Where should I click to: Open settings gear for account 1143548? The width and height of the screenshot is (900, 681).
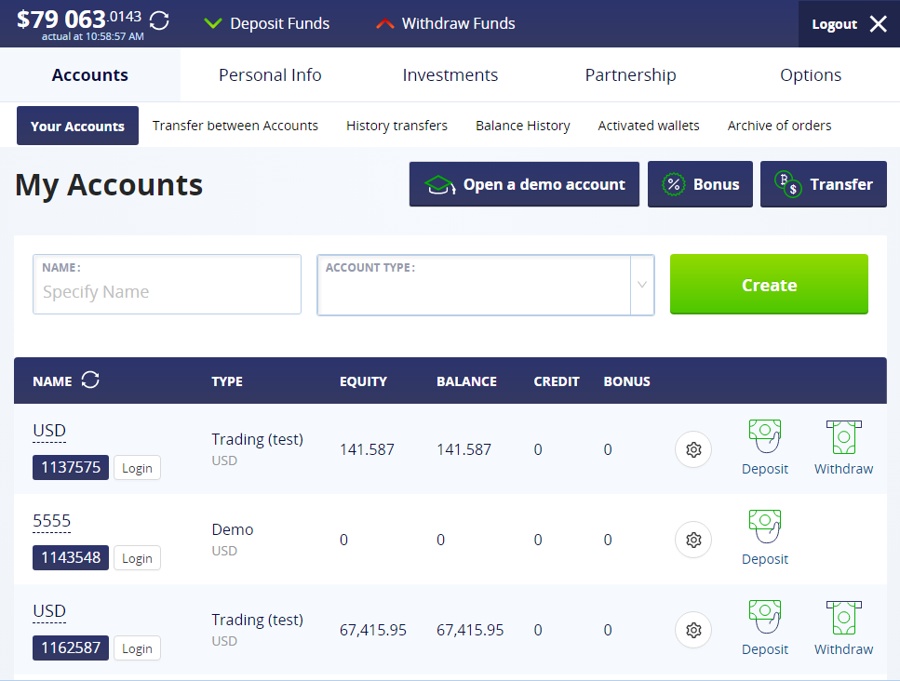[x=693, y=540]
